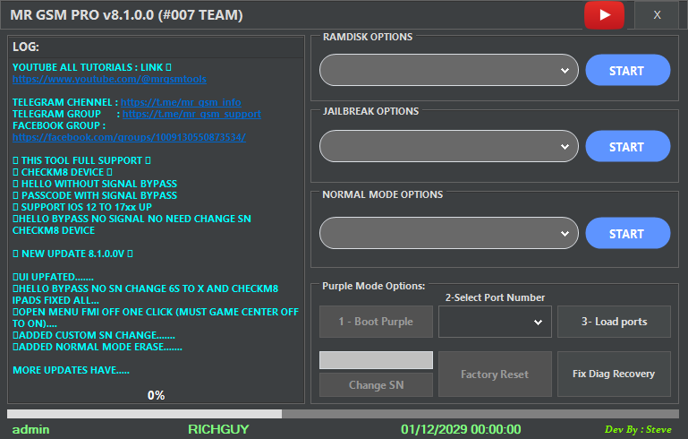This screenshot has width=688, height=439.
Task: Click the ADDED CUSTOM SN CHANGE log line
Action: point(94,335)
